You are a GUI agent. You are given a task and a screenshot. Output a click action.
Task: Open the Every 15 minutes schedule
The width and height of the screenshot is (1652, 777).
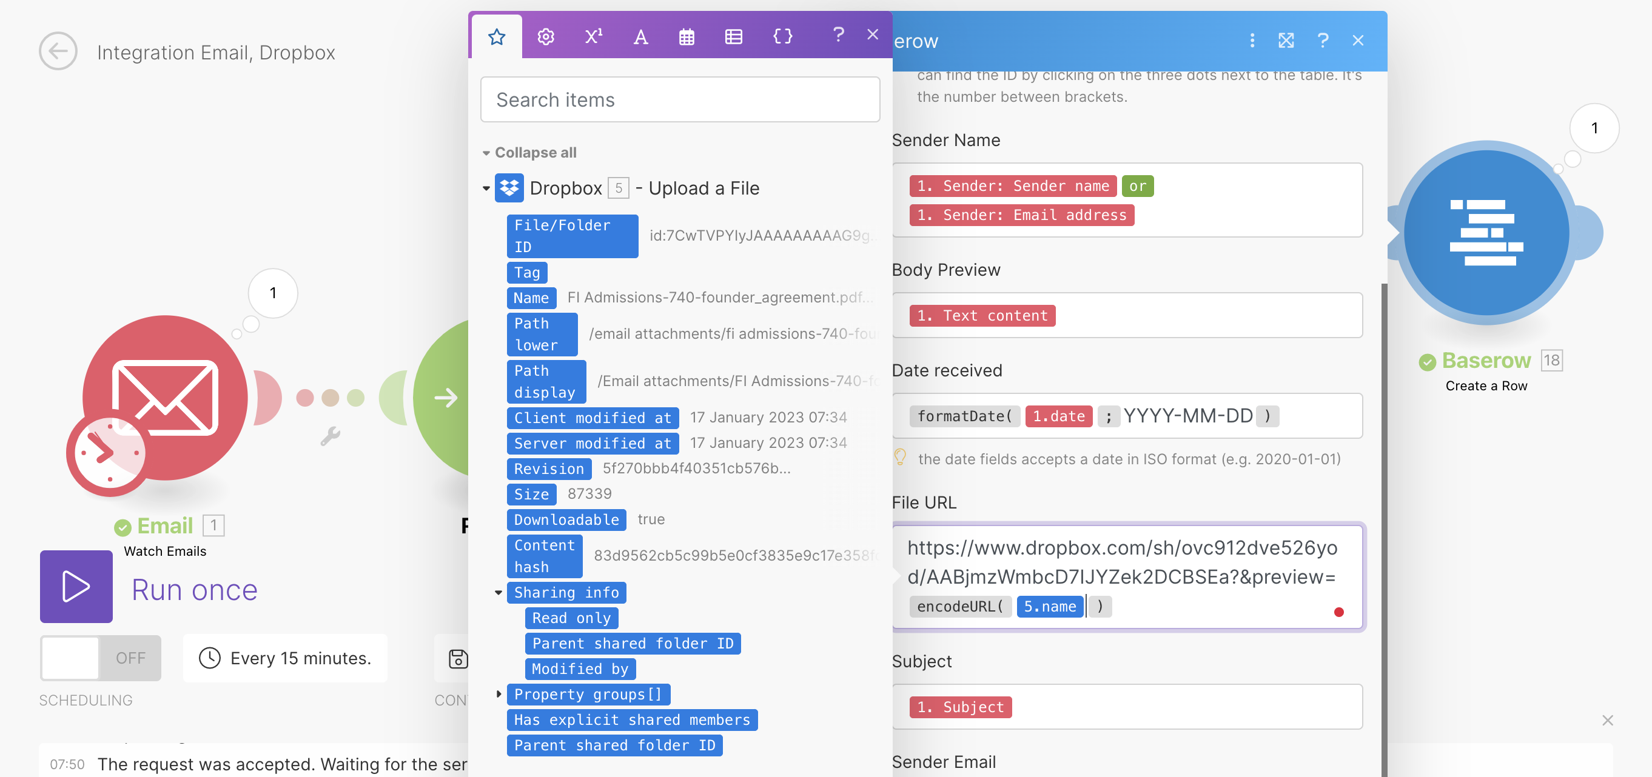tap(286, 658)
